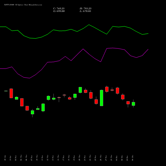Click the red candle for 27 Nov
This screenshot has height=166, width=166.
click(107, 89)
